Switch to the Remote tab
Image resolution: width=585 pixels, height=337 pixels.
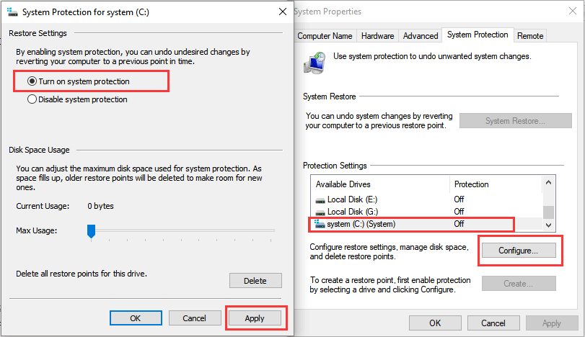530,35
